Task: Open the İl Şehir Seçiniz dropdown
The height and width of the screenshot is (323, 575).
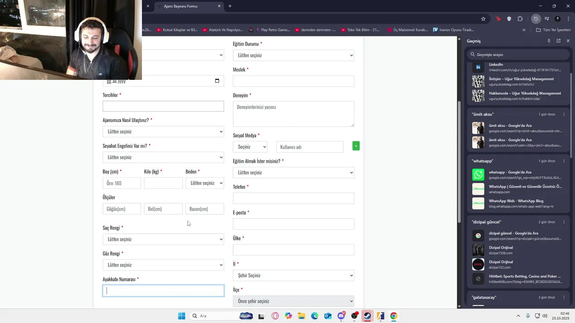Action: click(x=293, y=275)
